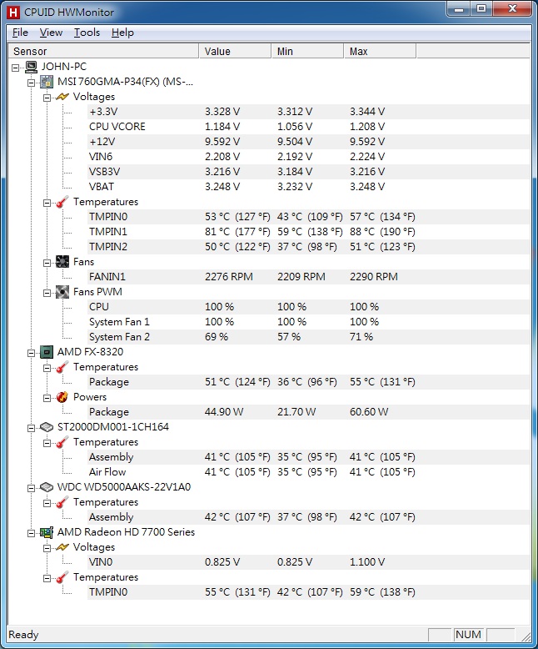This screenshot has height=649, width=538.
Task: Click the WDC WD5000AAKS drive icon
Action: point(47,487)
